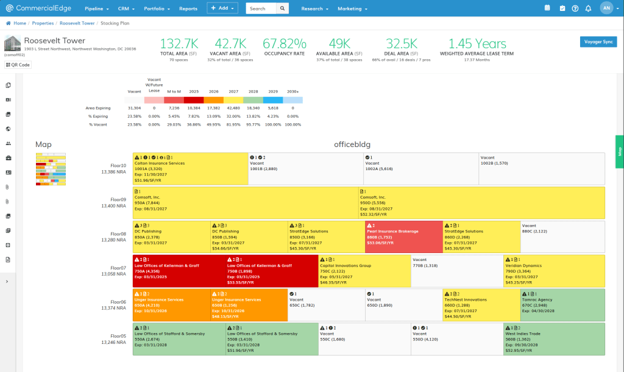Screen dimensions: 624x372
Task: Click the Search input field
Action: [x=261, y=9]
